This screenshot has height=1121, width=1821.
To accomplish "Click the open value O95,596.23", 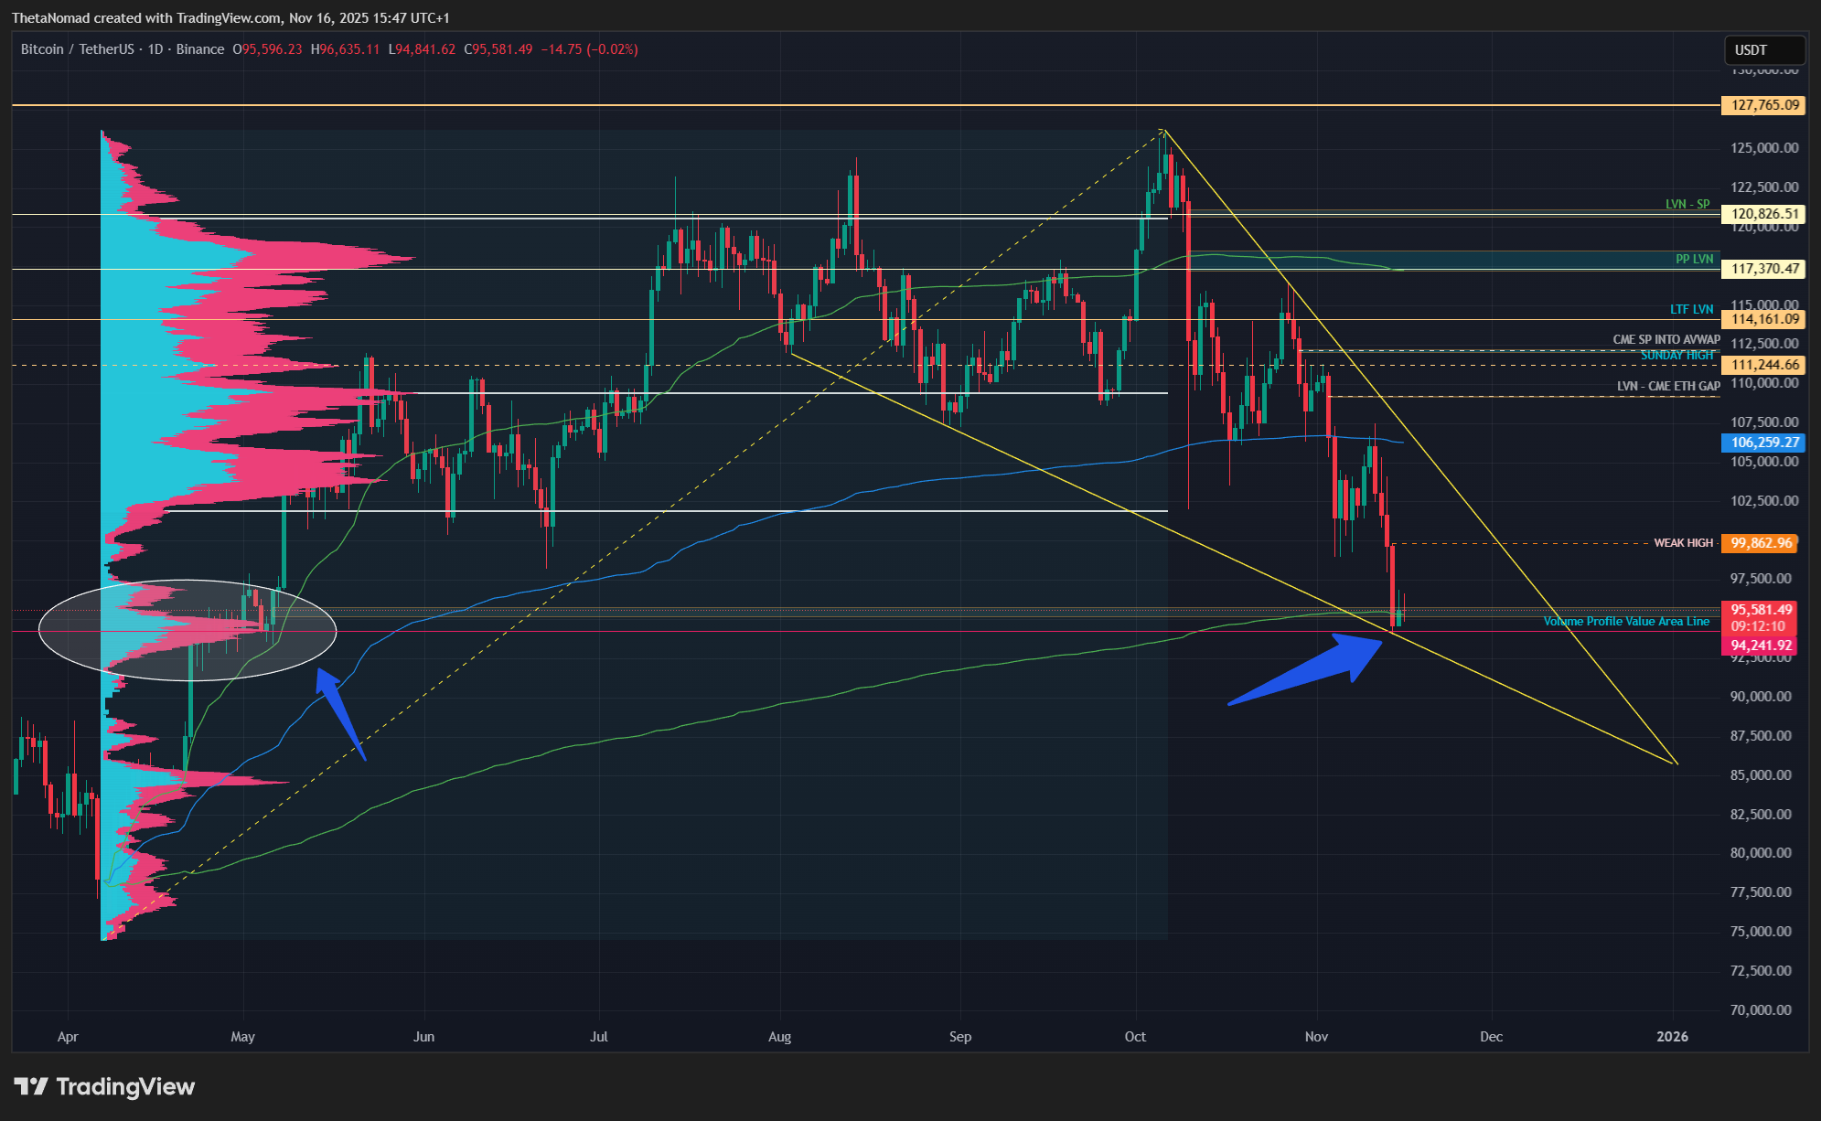I will point(267,49).
